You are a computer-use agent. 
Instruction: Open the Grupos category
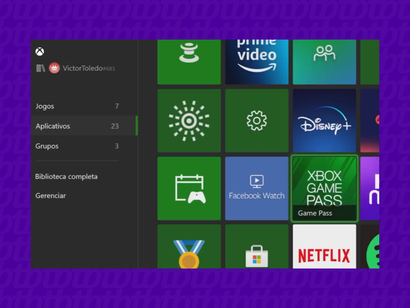(84, 146)
